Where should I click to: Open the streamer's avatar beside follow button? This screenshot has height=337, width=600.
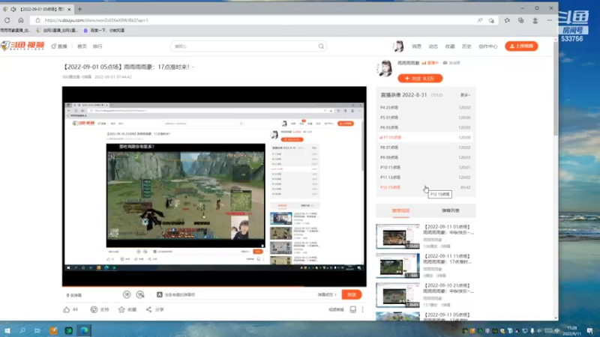(385, 68)
